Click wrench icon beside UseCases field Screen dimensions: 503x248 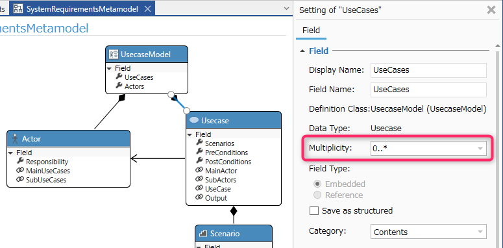coord(119,77)
